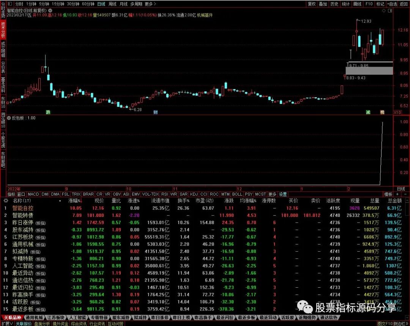The height and width of the screenshot is (326, 410).
Task: Select the 日线 daily period
Action: (x=101, y=4)
